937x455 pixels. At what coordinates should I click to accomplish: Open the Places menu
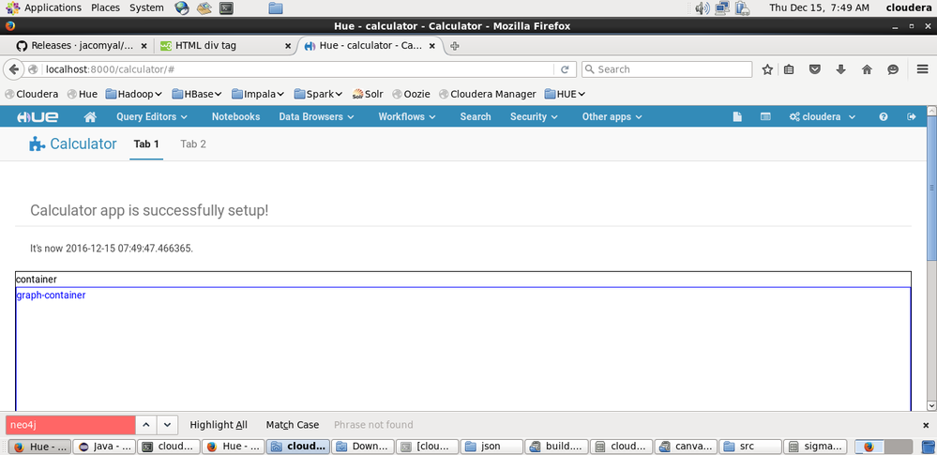[x=105, y=8]
